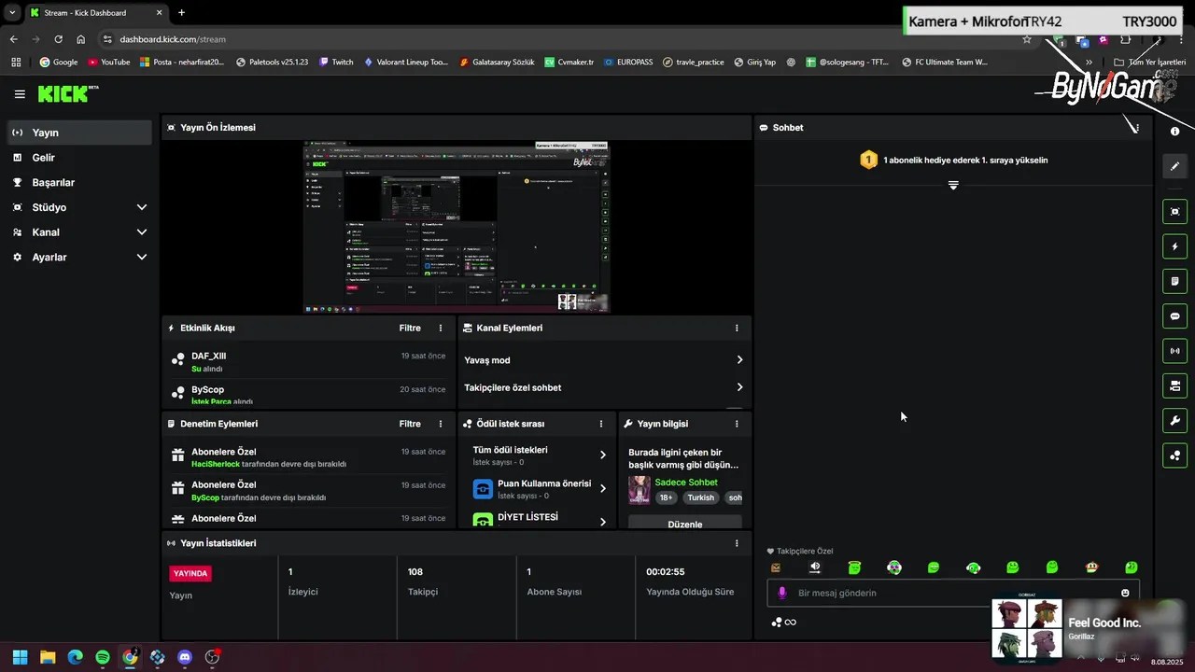1195x672 pixels.
Task: Open the emoji picker in chat input
Action: tap(1125, 593)
